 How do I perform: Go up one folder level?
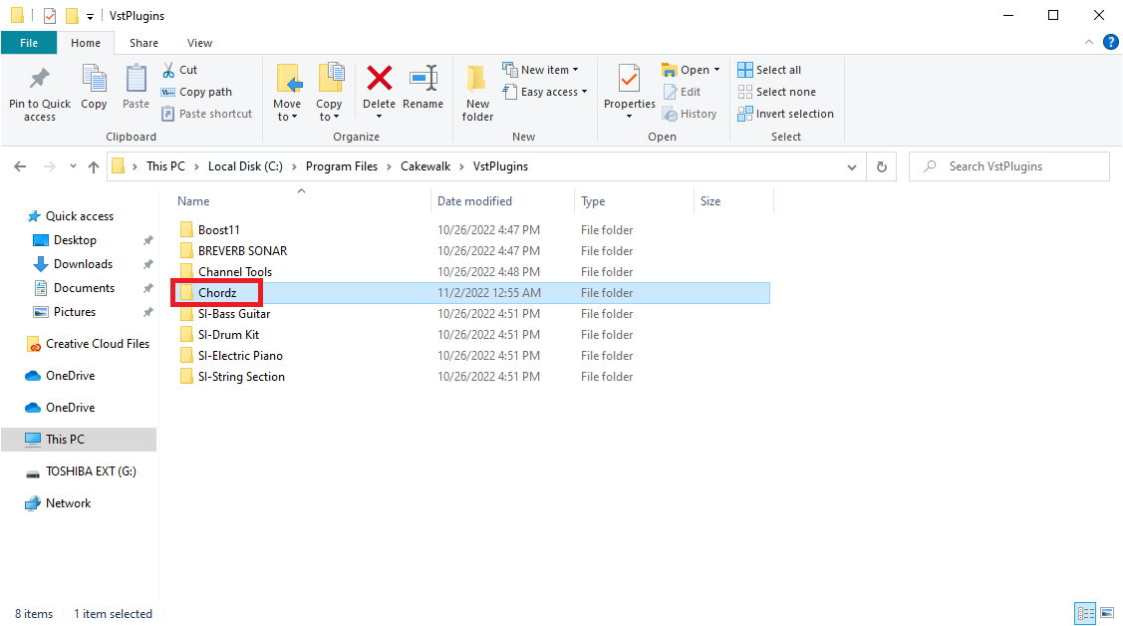[x=93, y=166]
